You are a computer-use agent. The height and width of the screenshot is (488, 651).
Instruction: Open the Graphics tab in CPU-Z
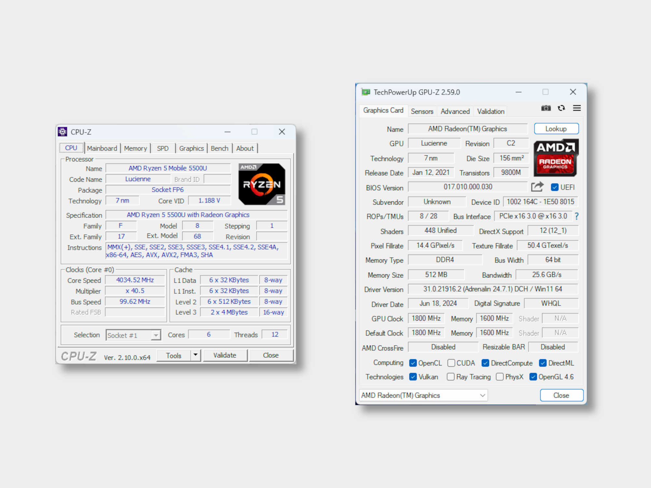[191, 148]
